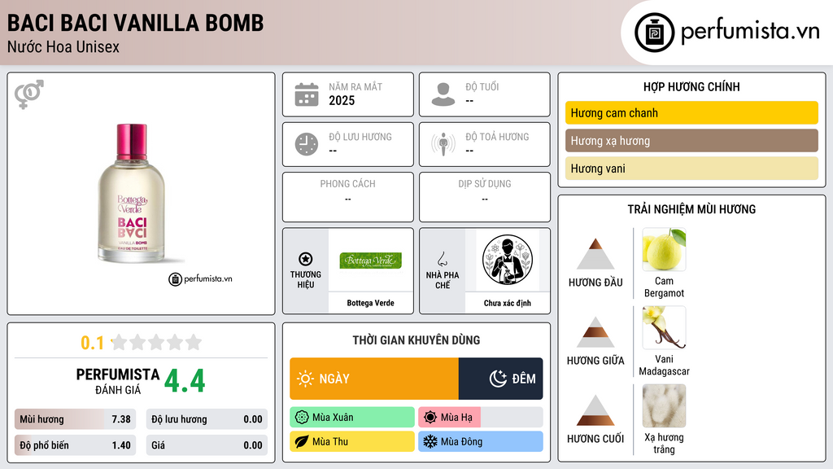Click the unisex gender symbol icon
The image size is (833, 469).
pos(29,94)
